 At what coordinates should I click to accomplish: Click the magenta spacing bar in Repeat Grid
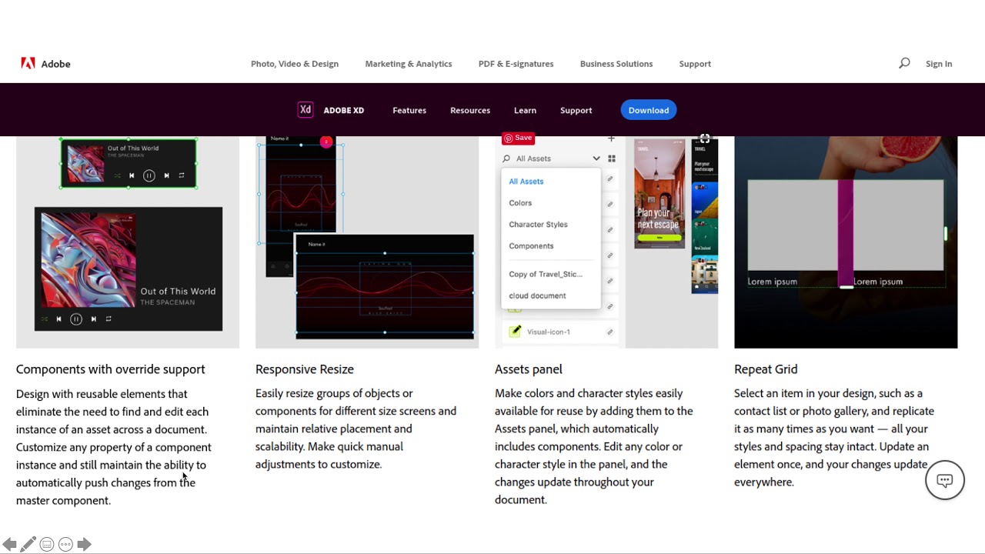click(846, 234)
